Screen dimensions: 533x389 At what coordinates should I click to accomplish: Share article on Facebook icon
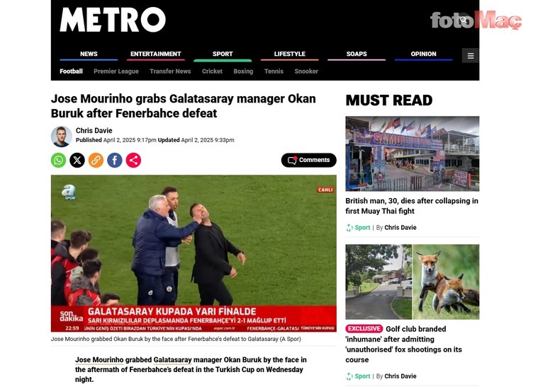pos(115,160)
